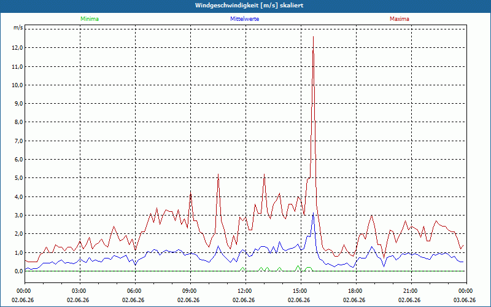Click the '06:00' time axis label

click(135, 291)
